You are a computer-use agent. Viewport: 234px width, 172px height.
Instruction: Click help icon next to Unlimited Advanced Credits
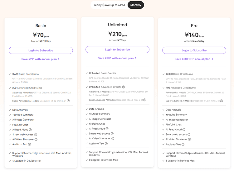tap(124, 87)
